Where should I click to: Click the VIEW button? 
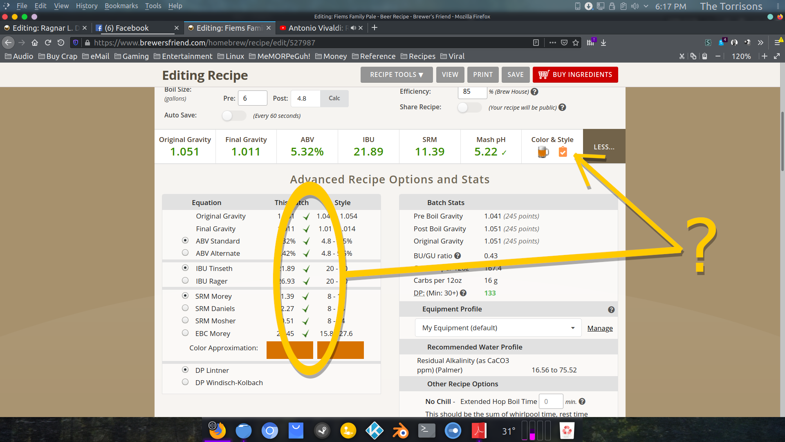450,74
